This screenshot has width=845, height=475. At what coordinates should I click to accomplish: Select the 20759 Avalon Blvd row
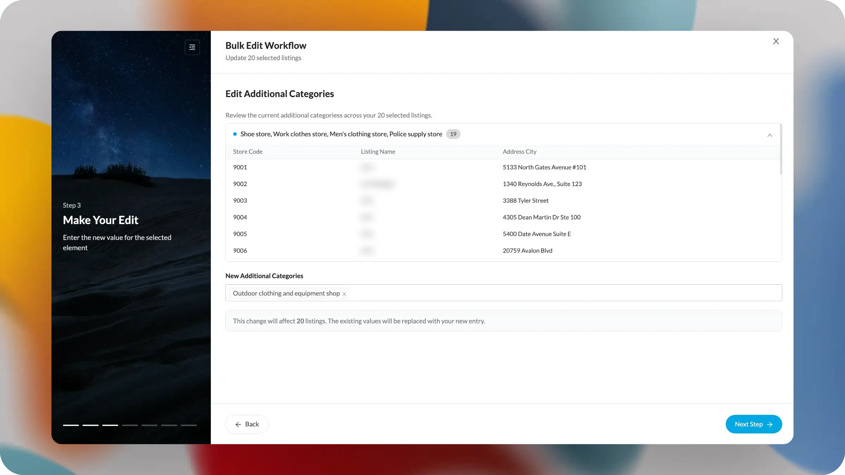pyautogui.click(x=527, y=251)
